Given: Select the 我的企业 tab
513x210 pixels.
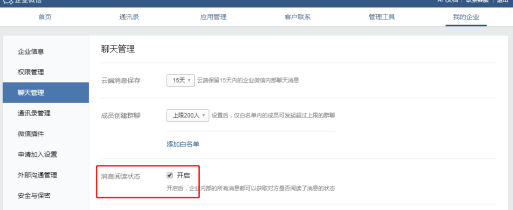Looking at the screenshot, I should pyautogui.click(x=466, y=17).
